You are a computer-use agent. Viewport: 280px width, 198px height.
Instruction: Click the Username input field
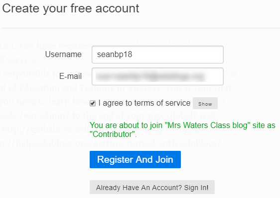click(157, 55)
